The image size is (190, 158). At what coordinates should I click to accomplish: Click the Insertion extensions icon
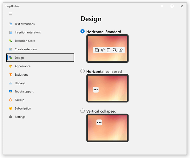(10, 32)
